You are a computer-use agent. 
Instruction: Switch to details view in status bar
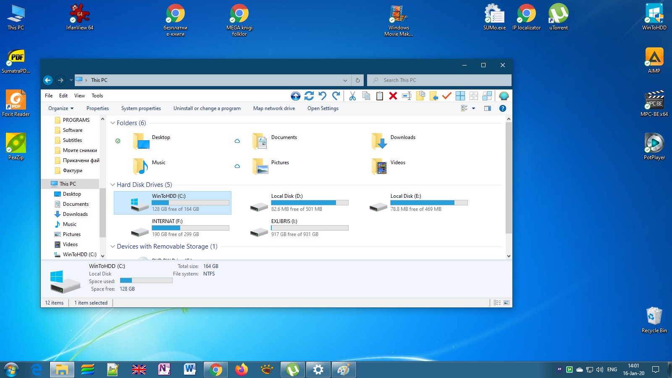497,303
